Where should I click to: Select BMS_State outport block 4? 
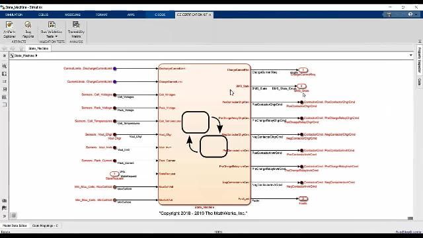pos(301,86)
